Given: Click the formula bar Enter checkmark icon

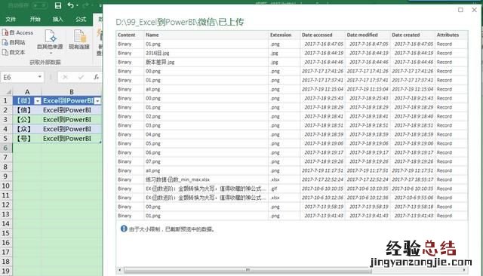Looking at the screenshot, I should (81, 77).
